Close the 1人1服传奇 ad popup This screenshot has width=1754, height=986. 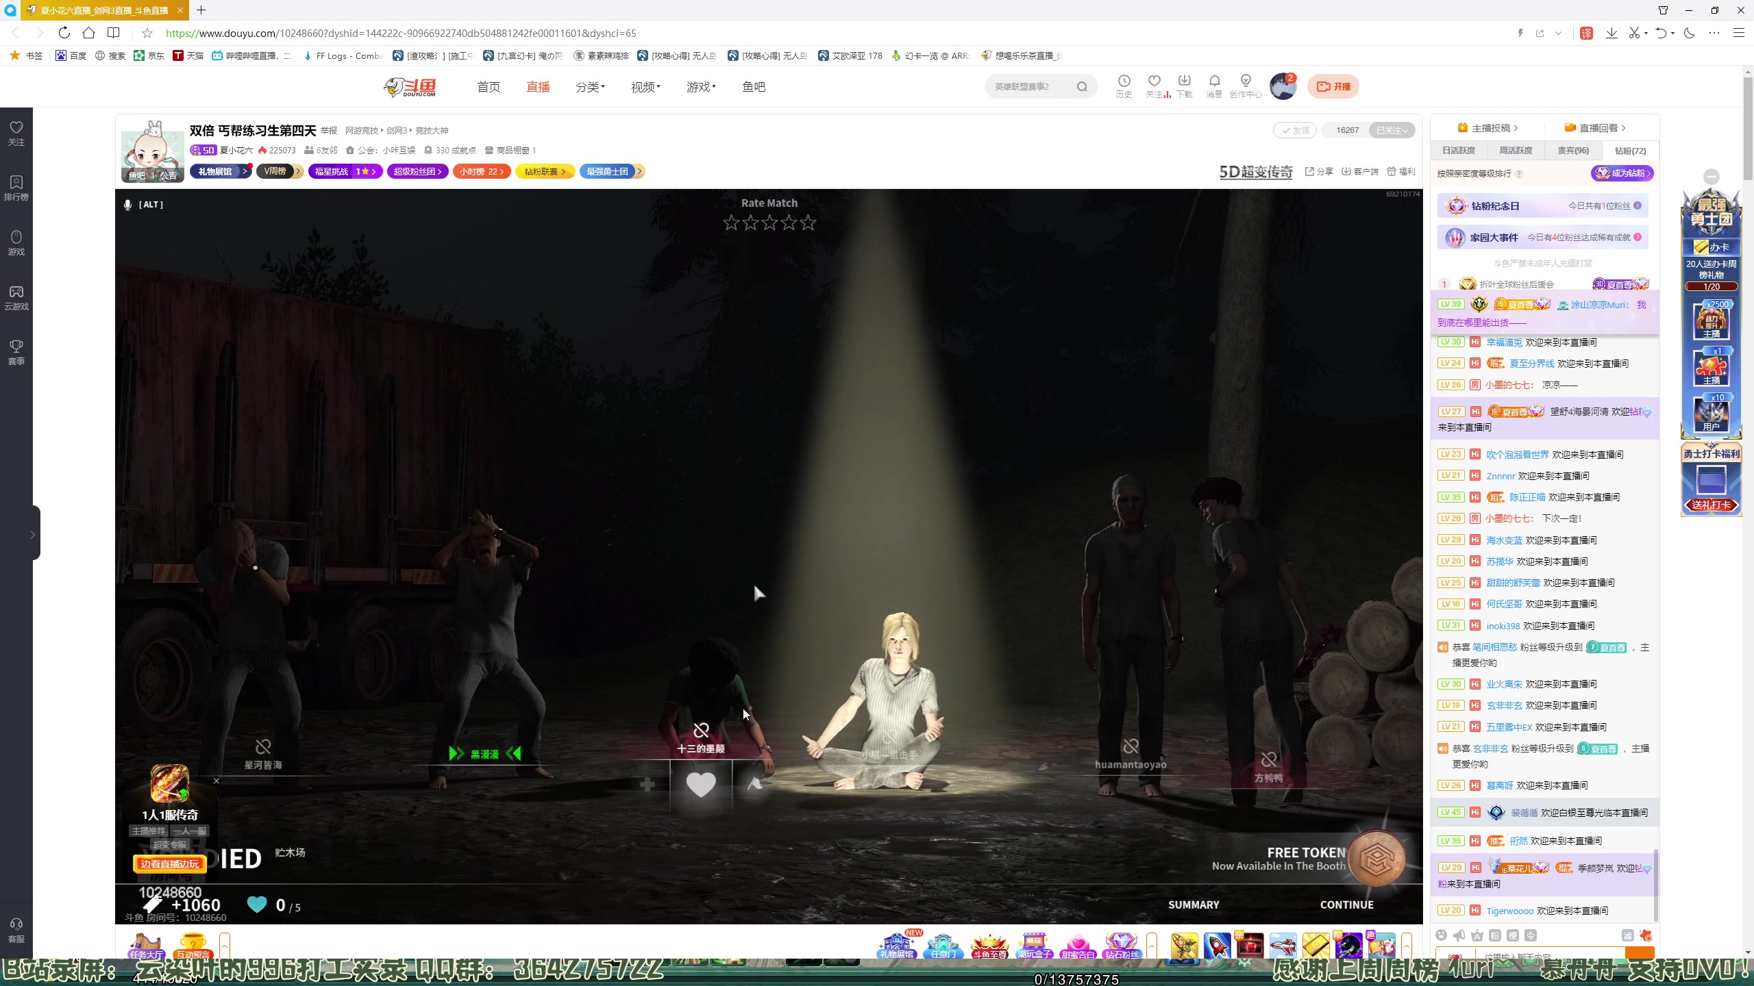coord(217,781)
